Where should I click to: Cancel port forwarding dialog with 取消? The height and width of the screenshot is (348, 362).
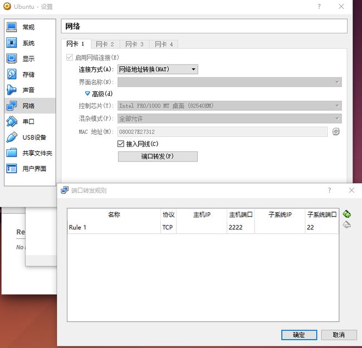click(x=339, y=335)
